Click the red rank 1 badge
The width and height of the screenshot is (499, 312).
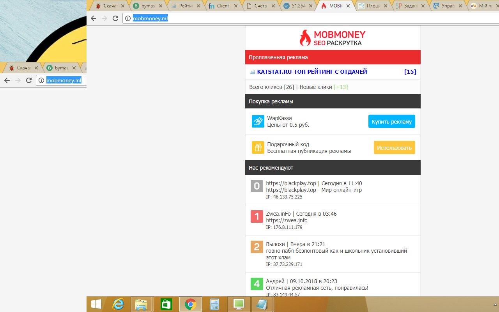point(257,216)
